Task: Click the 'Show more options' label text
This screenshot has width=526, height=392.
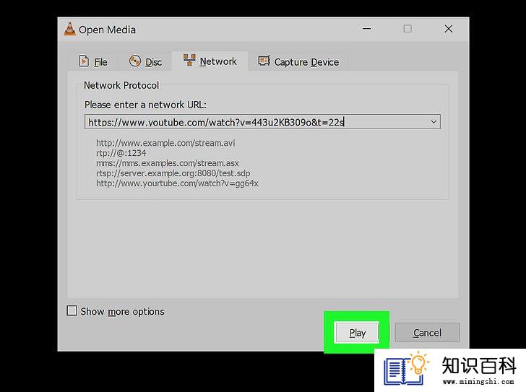Action: (x=122, y=311)
